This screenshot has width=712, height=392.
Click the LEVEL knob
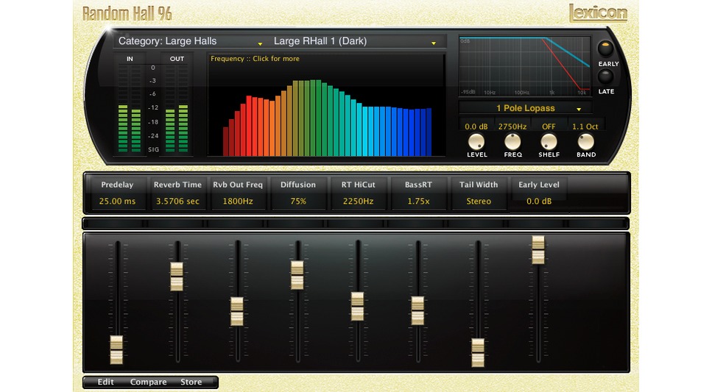coord(476,142)
